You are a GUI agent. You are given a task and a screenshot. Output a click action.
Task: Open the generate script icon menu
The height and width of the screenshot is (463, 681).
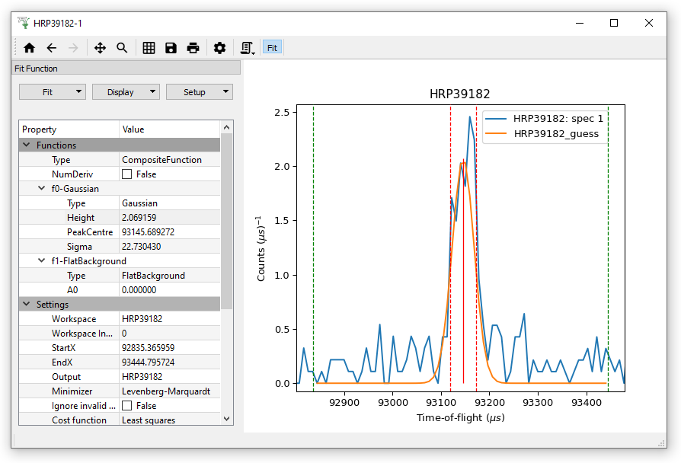click(x=248, y=48)
